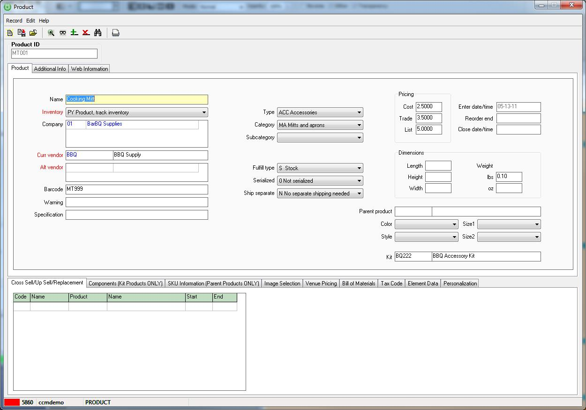
Task: Open the Help menu
Action: (x=44, y=21)
